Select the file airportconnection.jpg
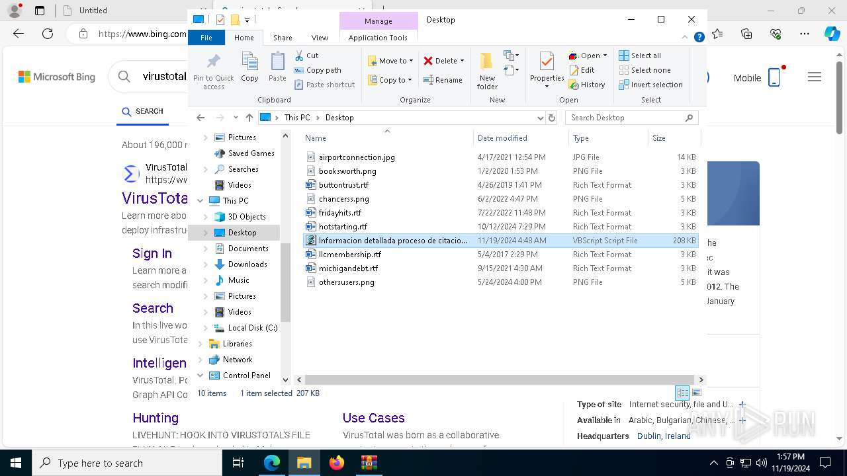 500,157
